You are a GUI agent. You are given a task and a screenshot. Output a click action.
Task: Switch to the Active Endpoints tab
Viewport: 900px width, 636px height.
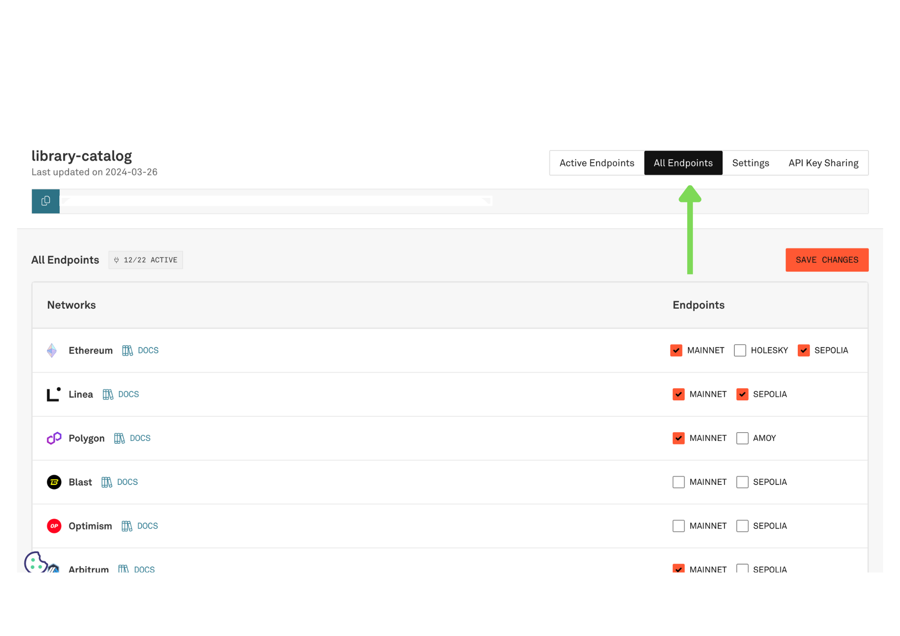[x=596, y=163]
